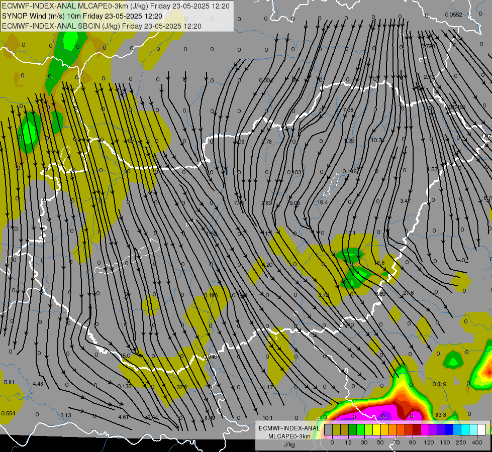Click the 9.05 value on the map
The height and width of the screenshot is (452, 492).
tap(294, 203)
